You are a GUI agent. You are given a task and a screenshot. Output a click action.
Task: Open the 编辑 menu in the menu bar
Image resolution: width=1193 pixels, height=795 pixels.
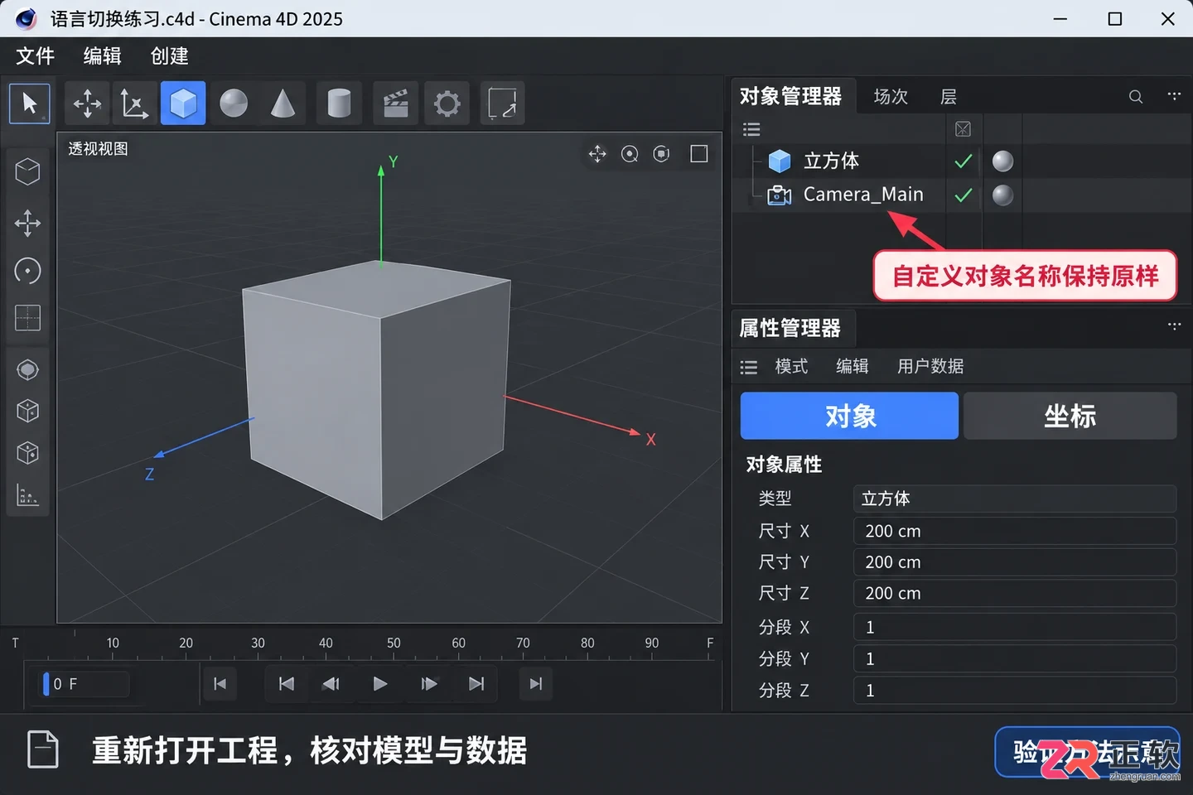coord(103,56)
